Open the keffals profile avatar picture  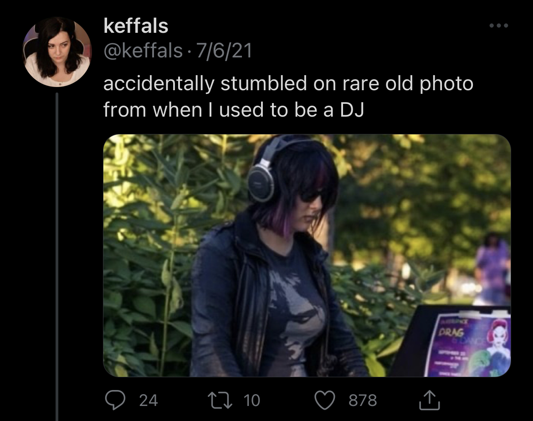[57, 51]
